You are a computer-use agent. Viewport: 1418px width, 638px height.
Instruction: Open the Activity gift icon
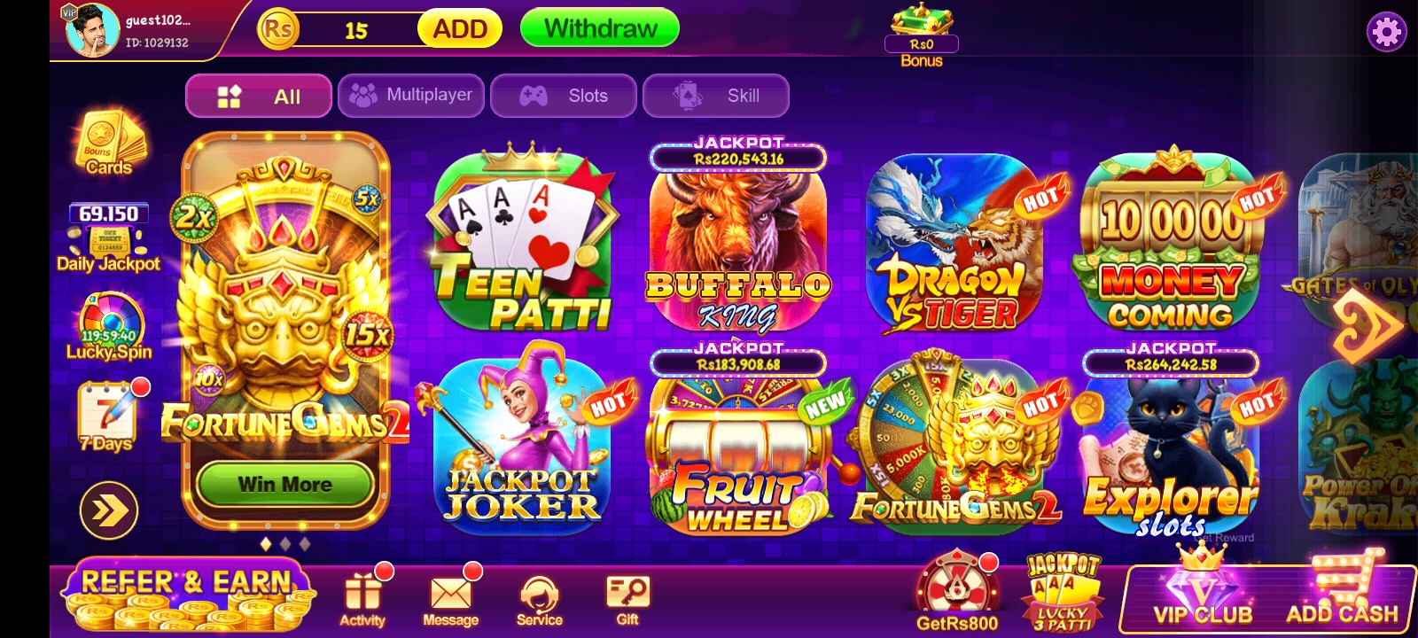(363, 597)
